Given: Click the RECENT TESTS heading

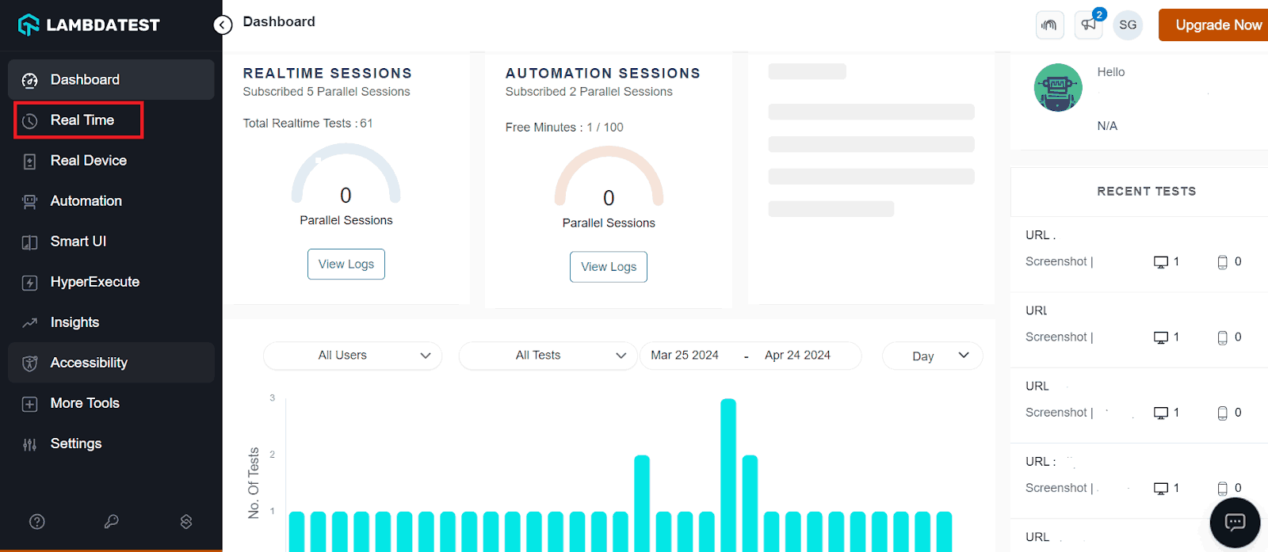Looking at the screenshot, I should [1147, 192].
